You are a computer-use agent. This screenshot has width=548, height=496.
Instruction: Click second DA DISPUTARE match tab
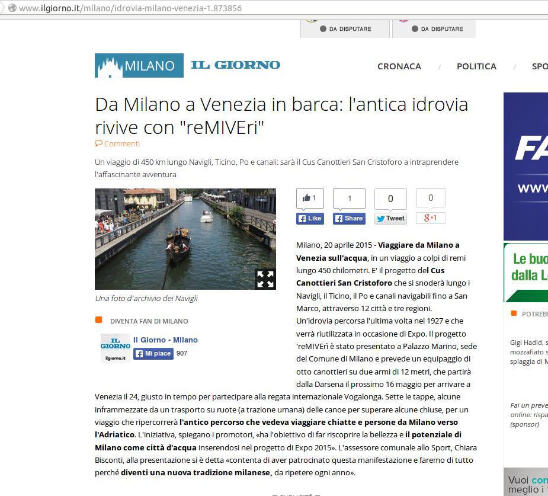click(x=434, y=28)
